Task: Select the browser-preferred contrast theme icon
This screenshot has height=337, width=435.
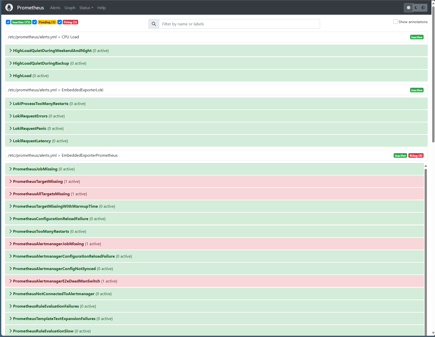Action: (423, 8)
